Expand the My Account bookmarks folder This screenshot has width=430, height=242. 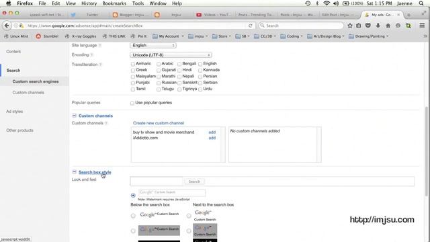click(168, 36)
